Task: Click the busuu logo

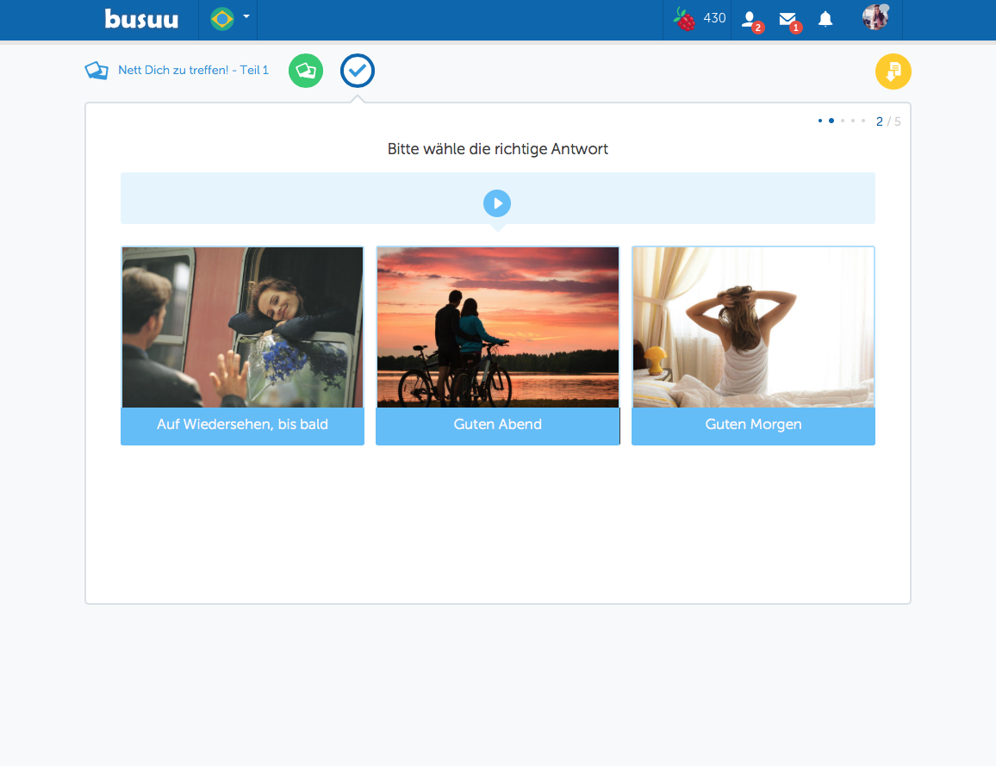Action: (x=141, y=19)
